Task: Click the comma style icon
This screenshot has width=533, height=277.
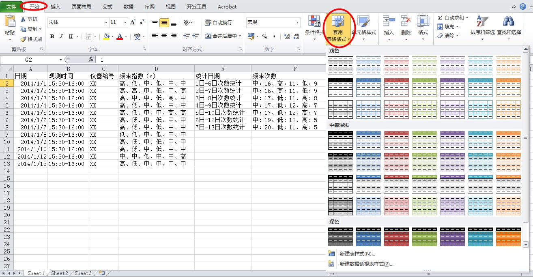Action: point(274,37)
